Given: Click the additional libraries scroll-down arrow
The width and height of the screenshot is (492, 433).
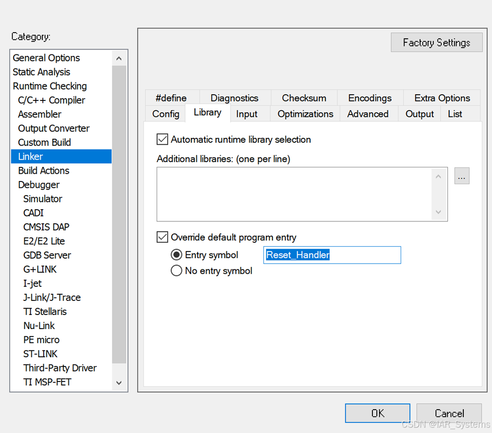Looking at the screenshot, I should click(x=438, y=213).
